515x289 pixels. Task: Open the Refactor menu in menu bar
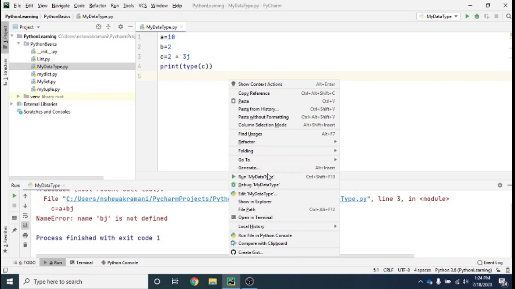pyautogui.click(x=97, y=6)
